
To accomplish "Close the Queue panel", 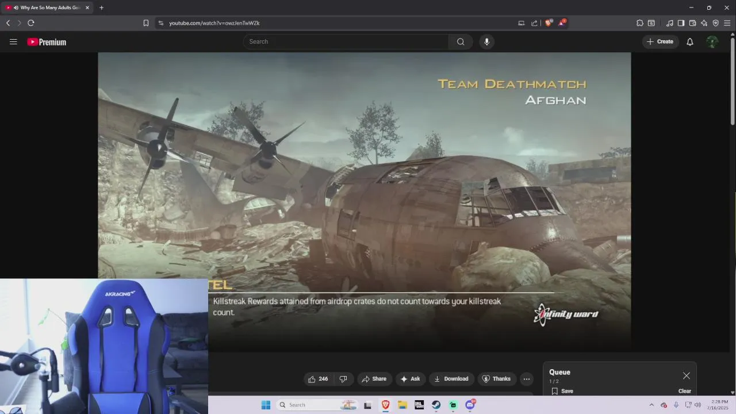I will point(687,375).
